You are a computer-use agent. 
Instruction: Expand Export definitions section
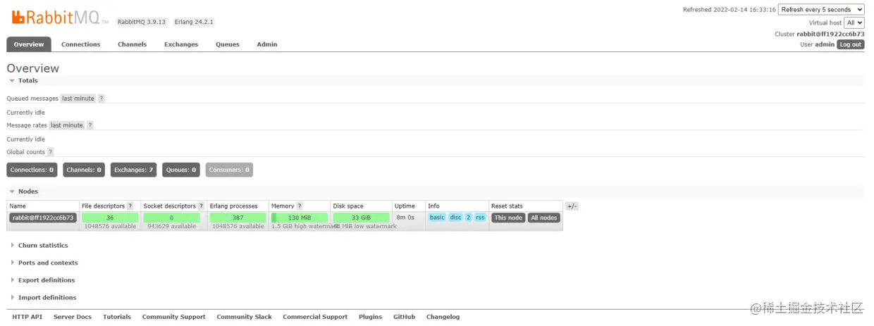(x=42, y=280)
